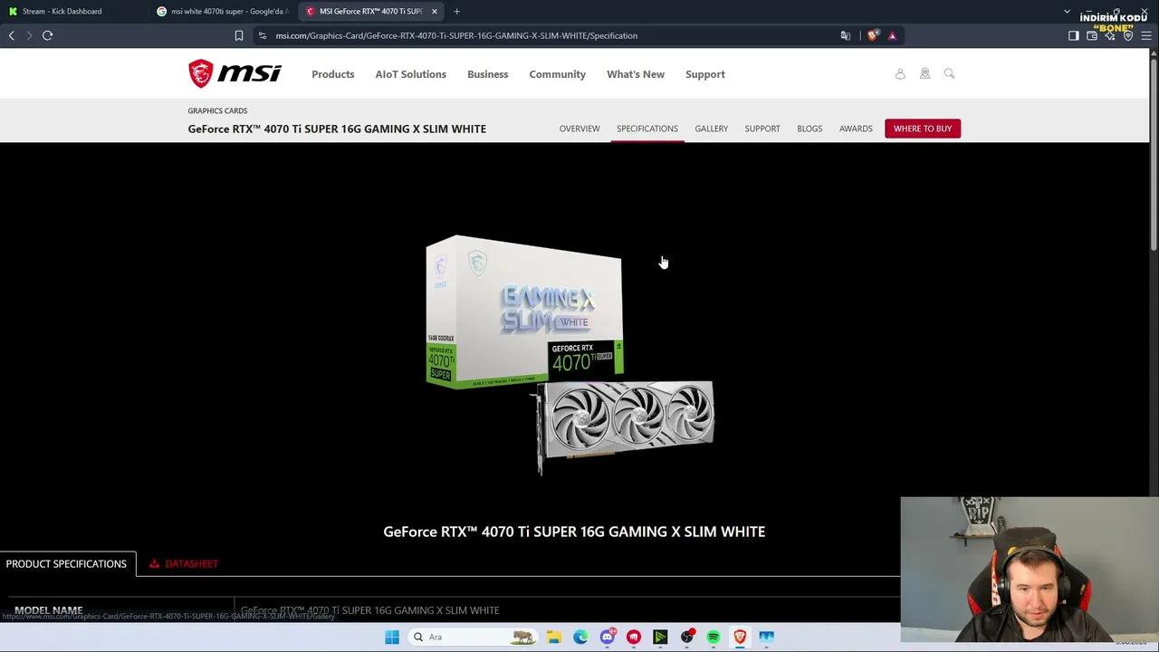Open Discord from the taskbar
The width and height of the screenshot is (1159, 652).
point(608,637)
